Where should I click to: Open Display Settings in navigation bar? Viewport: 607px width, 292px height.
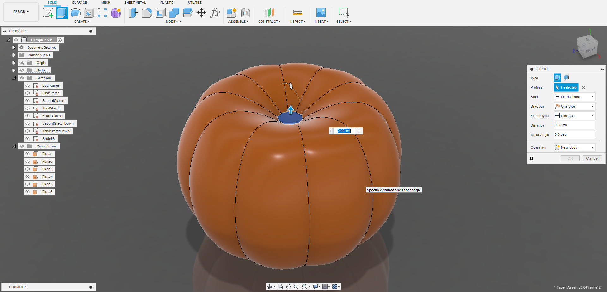pos(315,287)
